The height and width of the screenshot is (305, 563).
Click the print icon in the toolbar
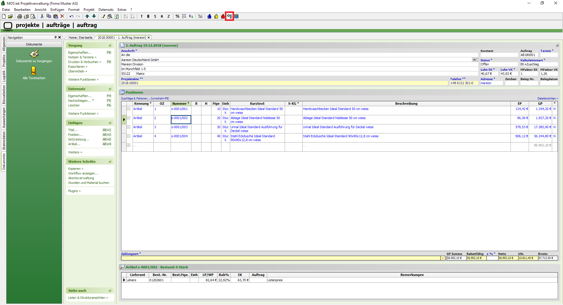19,16
